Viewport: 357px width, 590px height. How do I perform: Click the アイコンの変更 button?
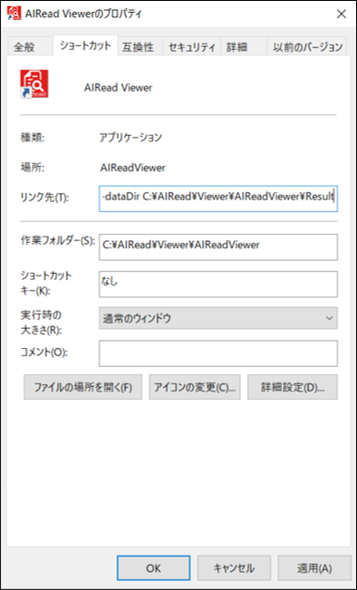tap(195, 387)
